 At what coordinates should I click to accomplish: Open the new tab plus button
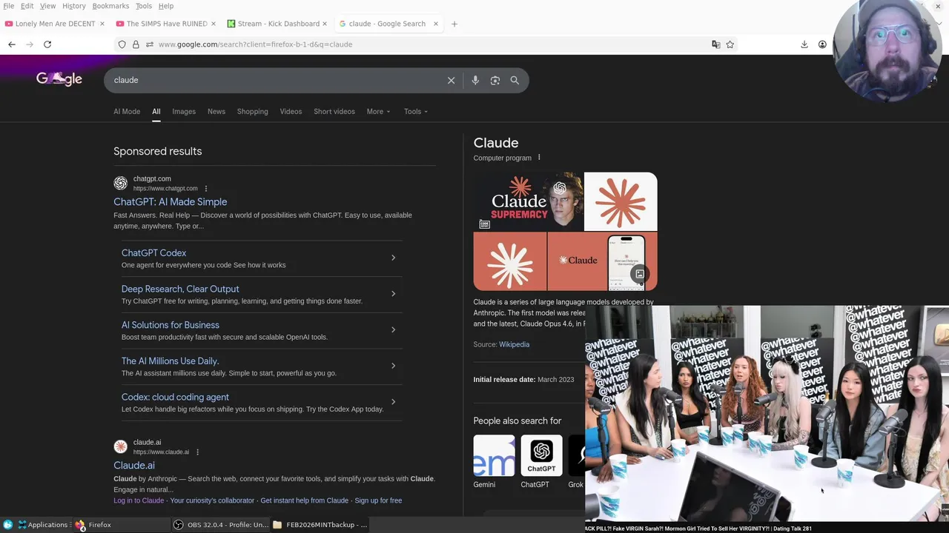(x=454, y=24)
